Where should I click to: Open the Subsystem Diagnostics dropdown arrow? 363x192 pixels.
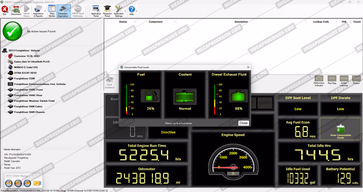pos(70,11)
